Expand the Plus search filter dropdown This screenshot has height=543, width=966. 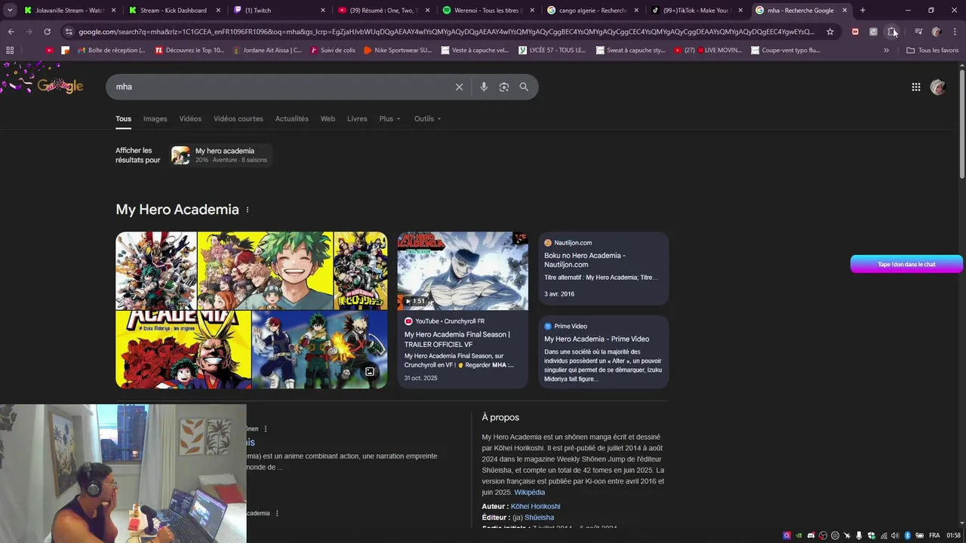(389, 118)
